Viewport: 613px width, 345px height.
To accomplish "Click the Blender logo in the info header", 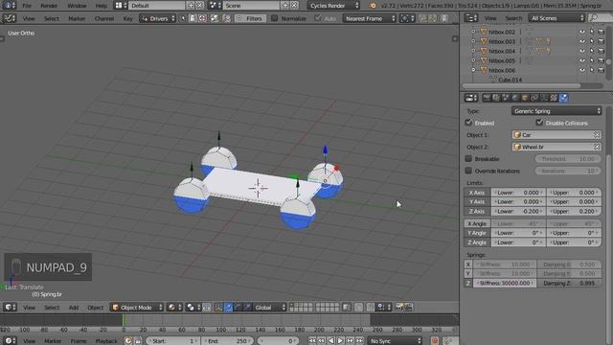I will [373, 6].
